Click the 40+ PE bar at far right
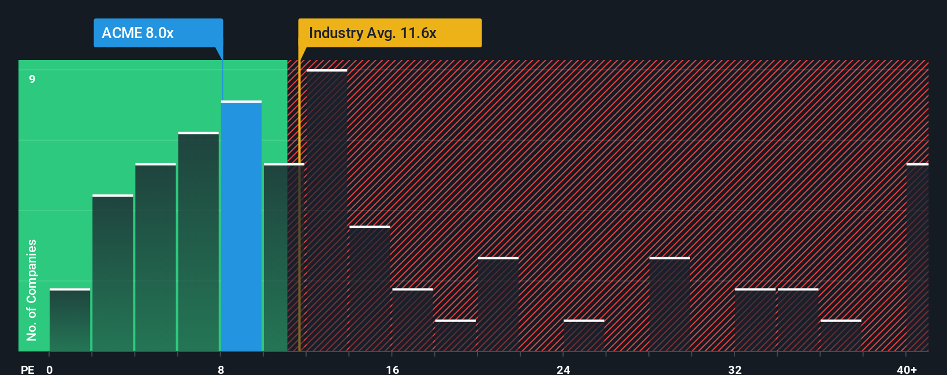Screen dimensions: 947x375 click(918, 257)
